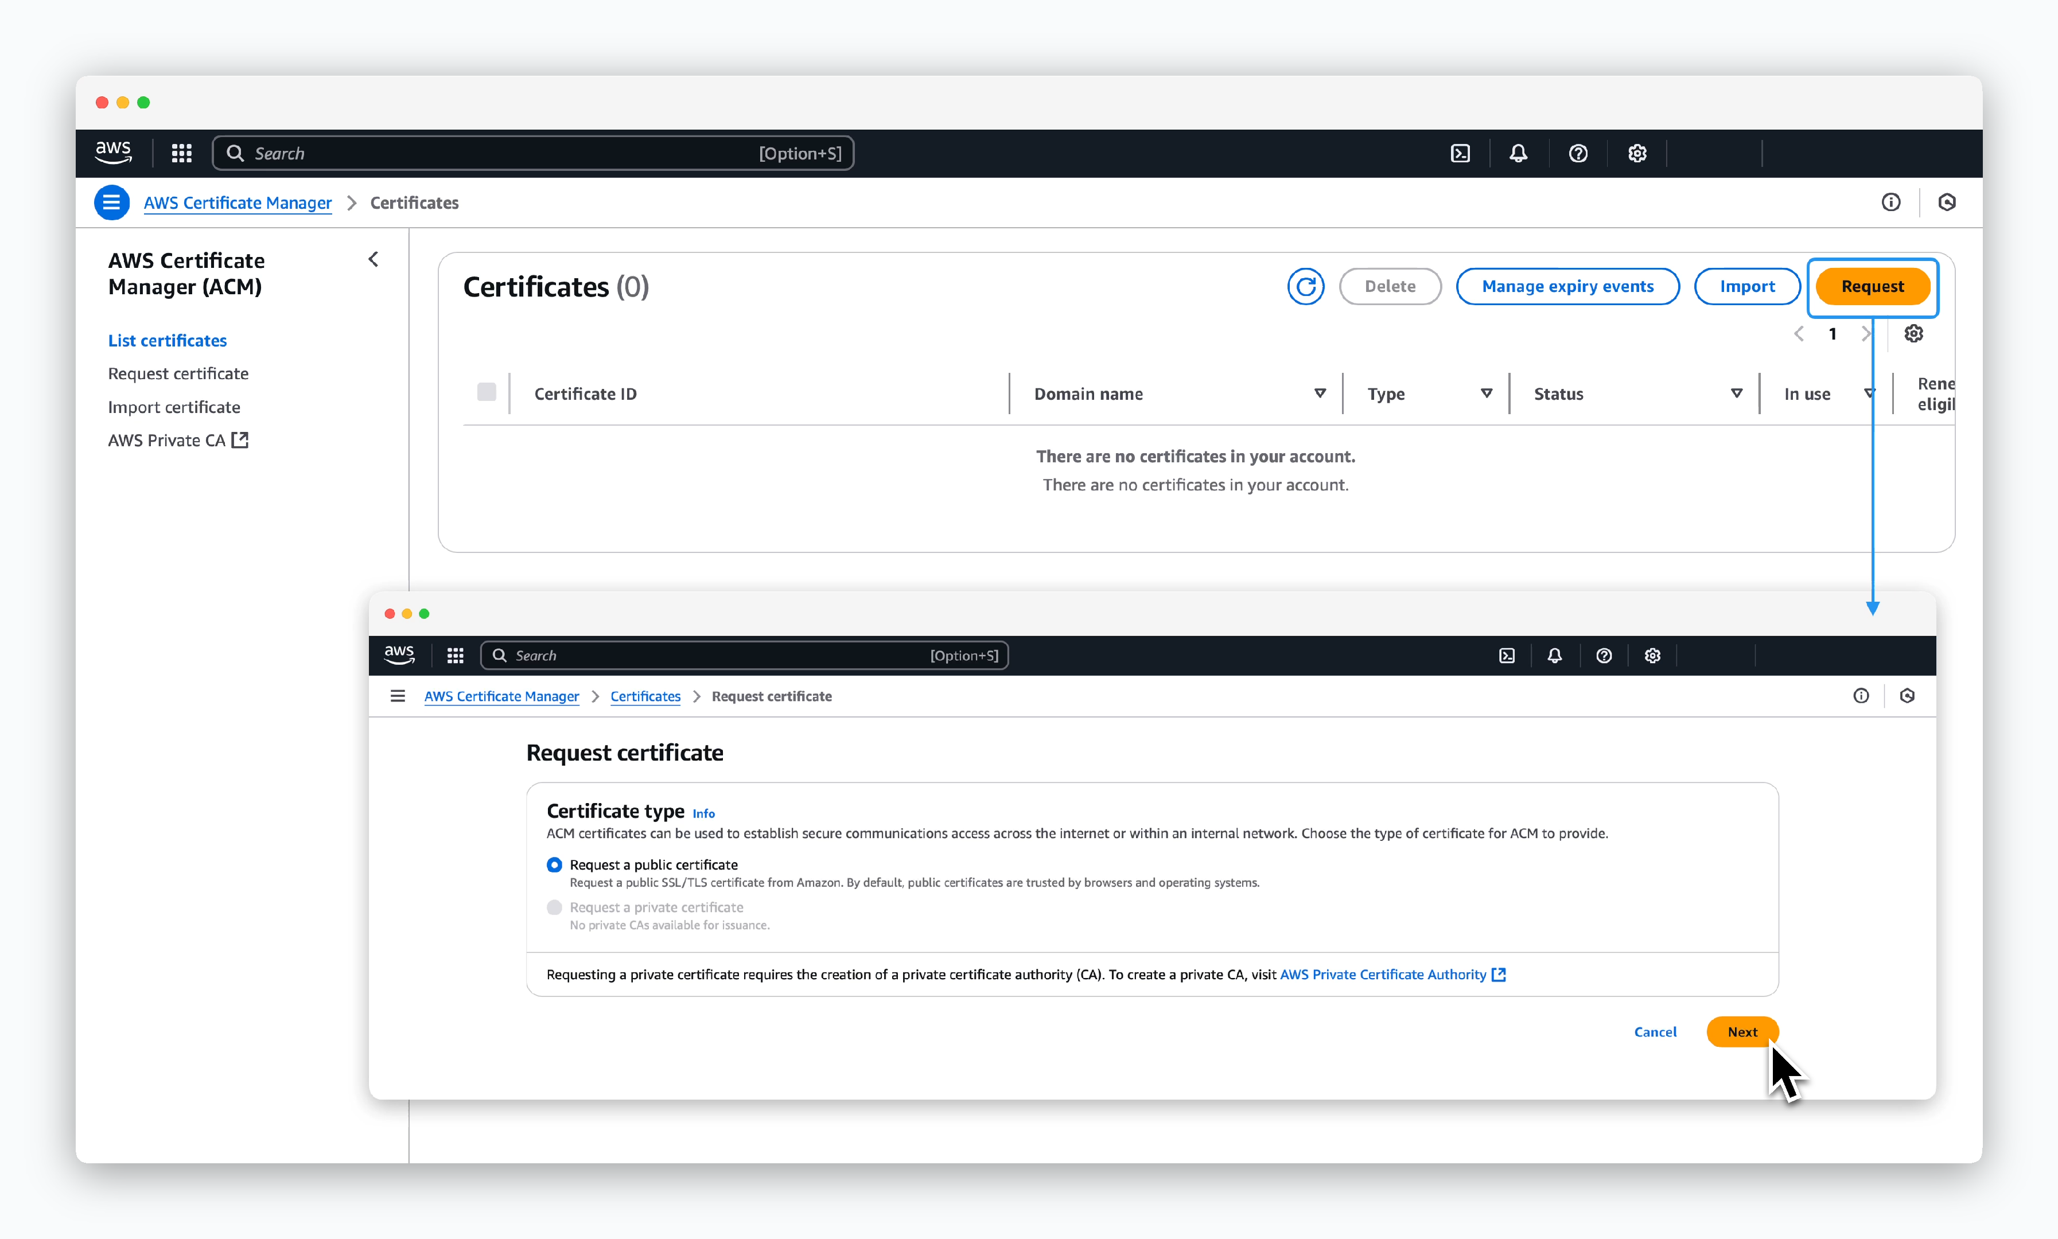Open CloudShell icon in the front window
This screenshot has height=1239, width=2058.
click(1506, 656)
